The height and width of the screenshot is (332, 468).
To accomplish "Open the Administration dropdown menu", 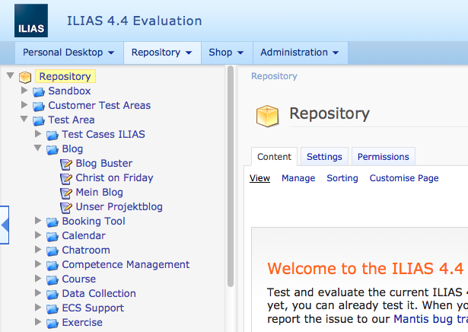I will pyautogui.click(x=299, y=53).
